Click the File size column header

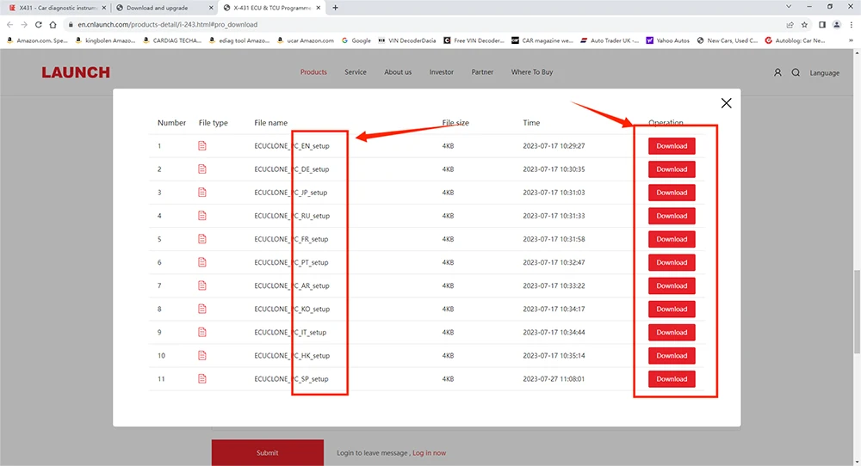point(455,123)
